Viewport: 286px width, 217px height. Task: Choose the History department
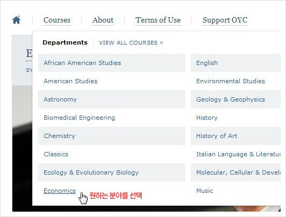[x=235, y=118]
